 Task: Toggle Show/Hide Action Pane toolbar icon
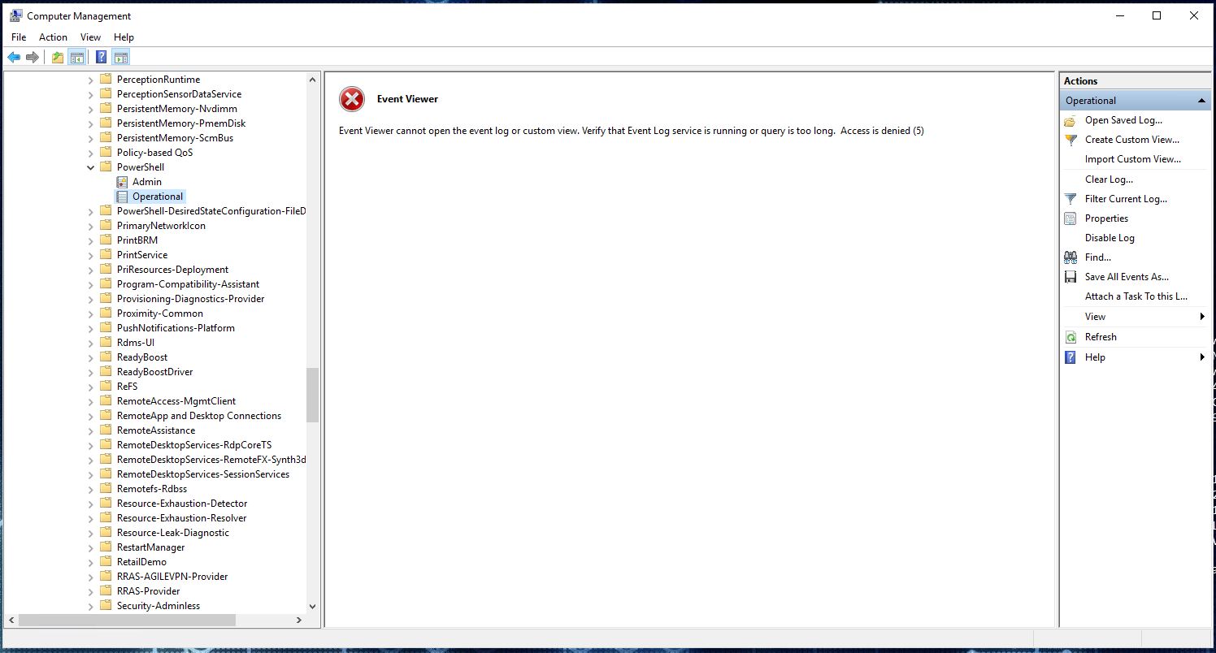(121, 57)
